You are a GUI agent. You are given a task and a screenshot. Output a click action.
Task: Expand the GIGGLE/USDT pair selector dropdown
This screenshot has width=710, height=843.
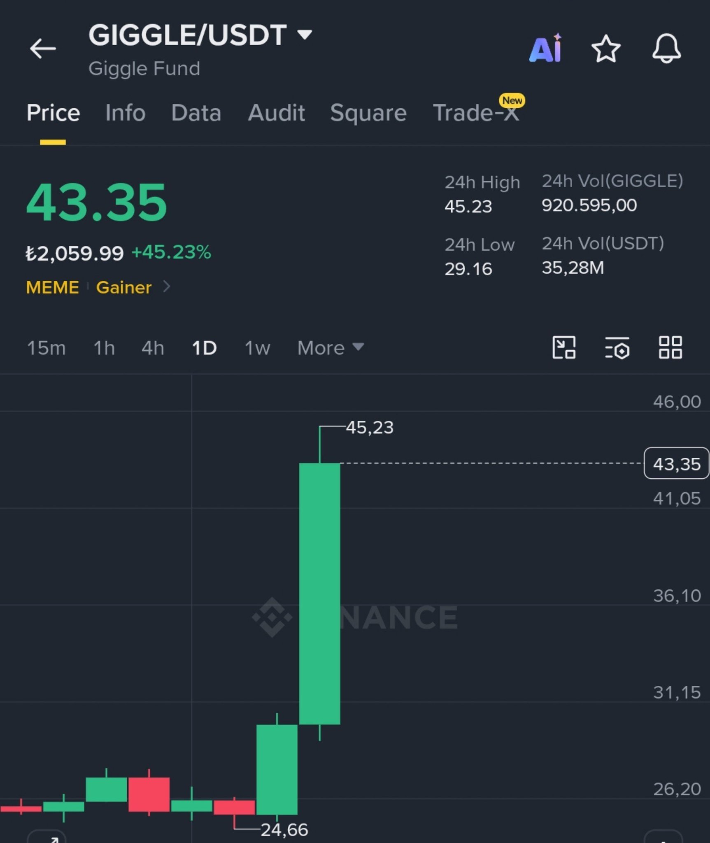[305, 35]
